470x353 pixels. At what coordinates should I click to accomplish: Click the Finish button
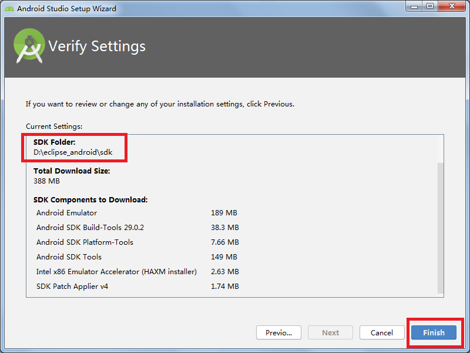tap(434, 332)
